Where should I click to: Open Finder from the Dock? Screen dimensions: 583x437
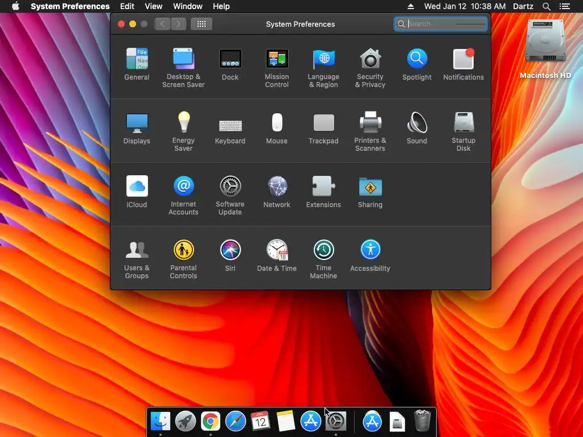click(x=161, y=422)
